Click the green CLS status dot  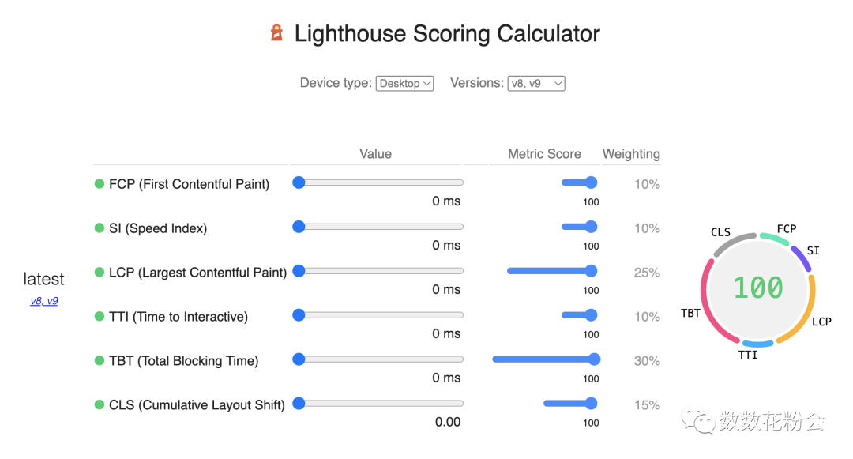click(100, 404)
